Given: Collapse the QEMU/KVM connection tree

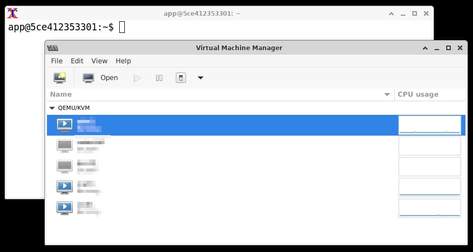Looking at the screenshot, I should click(52, 108).
